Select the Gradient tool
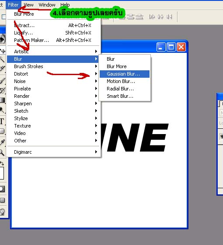The image size is (223, 245). 2,100
